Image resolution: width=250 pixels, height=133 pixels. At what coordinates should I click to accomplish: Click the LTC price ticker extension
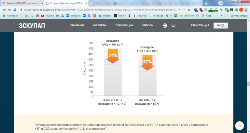click(x=216, y=10)
